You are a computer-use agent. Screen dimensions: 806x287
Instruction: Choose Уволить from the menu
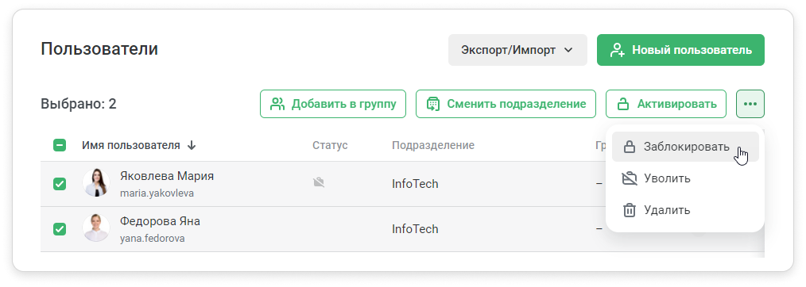[685, 178]
